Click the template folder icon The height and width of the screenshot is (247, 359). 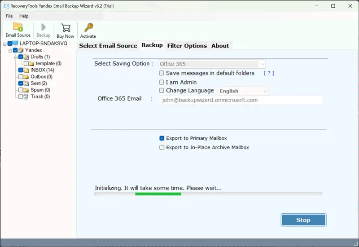click(x=31, y=63)
